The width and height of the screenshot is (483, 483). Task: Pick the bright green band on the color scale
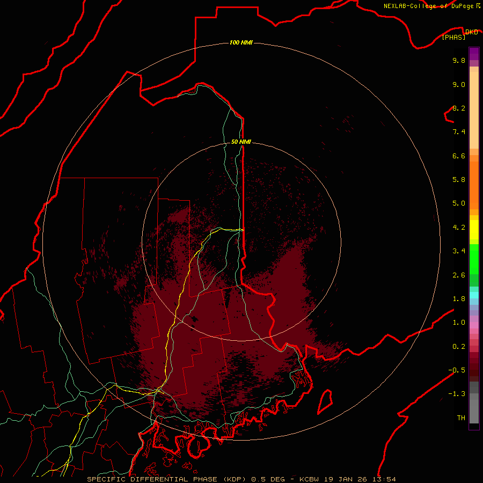pos(474,259)
